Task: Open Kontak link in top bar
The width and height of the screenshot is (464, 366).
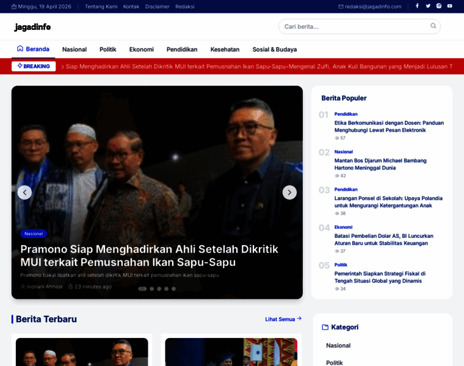Action: tap(131, 7)
